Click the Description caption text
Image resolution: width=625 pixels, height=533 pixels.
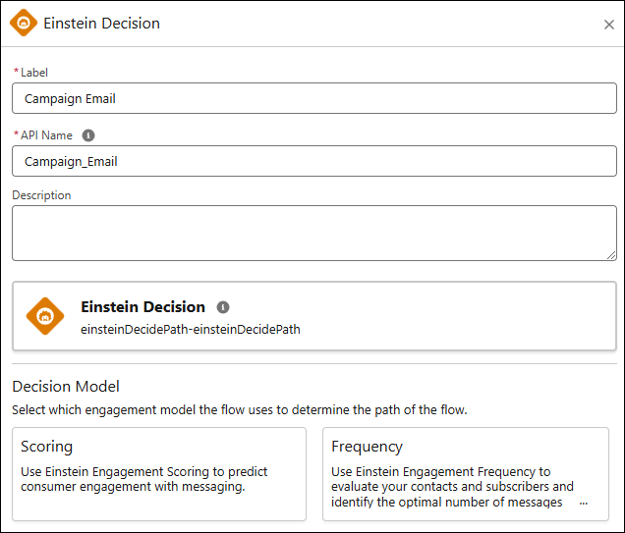(x=41, y=195)
